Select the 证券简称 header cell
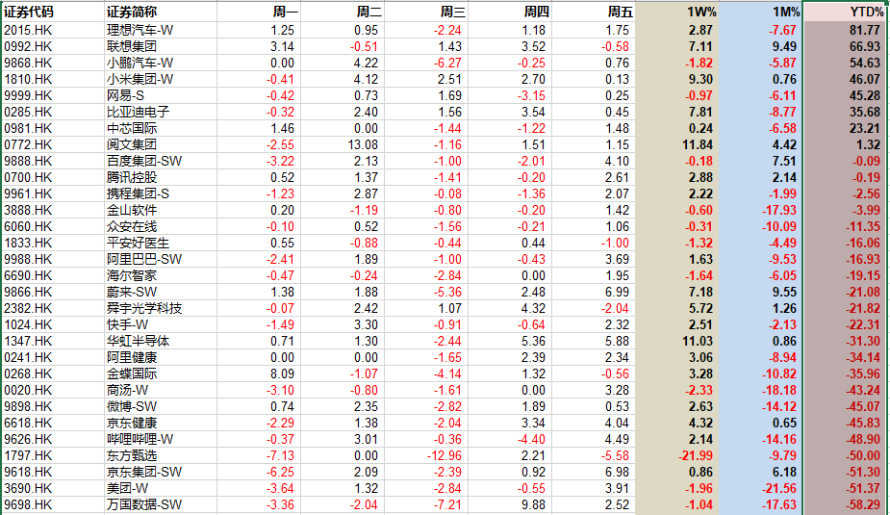890x515 pixels. click(x=160, y=12)
